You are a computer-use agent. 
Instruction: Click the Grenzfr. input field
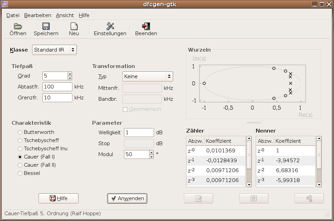click(57, 98)
